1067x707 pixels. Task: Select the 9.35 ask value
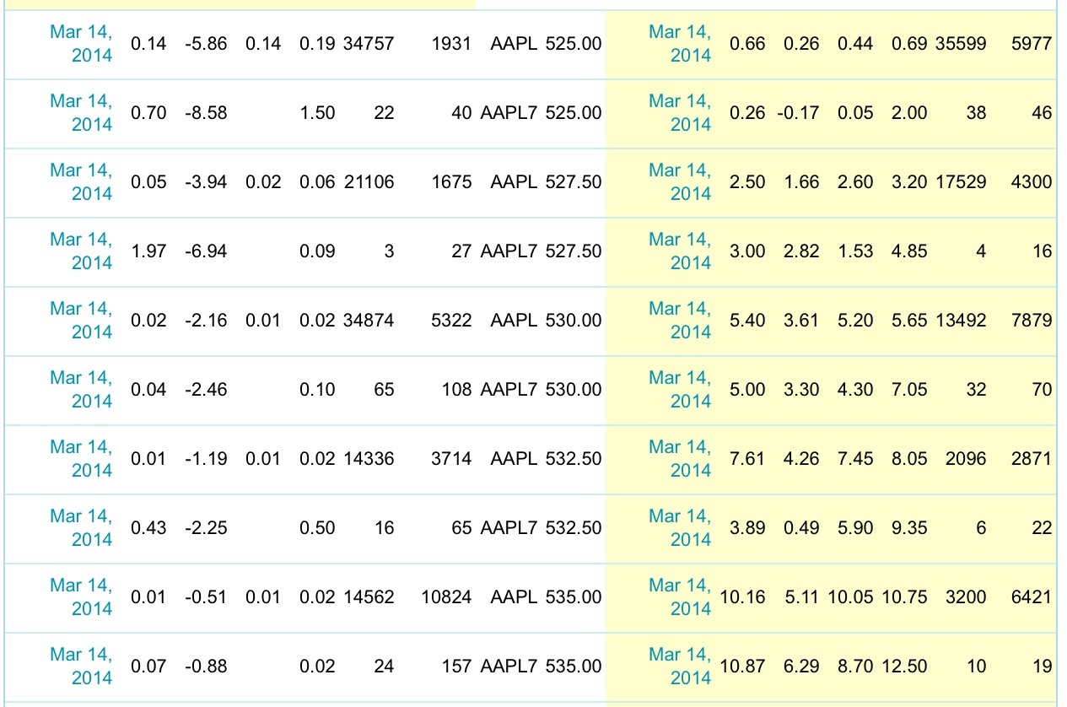[910, 528]
